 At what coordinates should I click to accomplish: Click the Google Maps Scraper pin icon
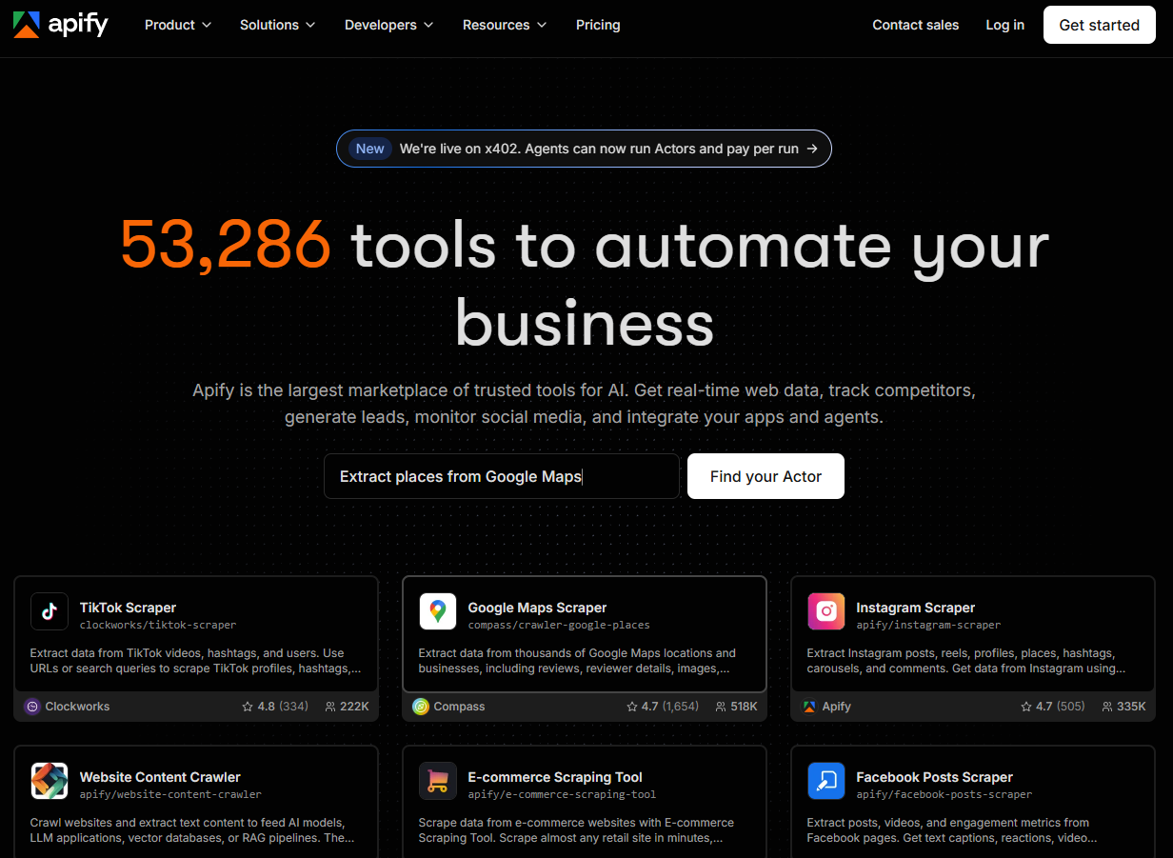(438, 611)
